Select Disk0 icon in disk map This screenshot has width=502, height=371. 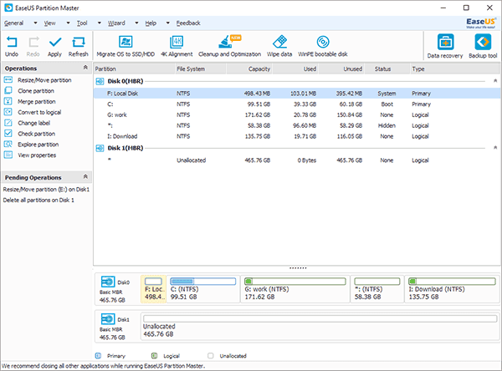click(108, 282)
